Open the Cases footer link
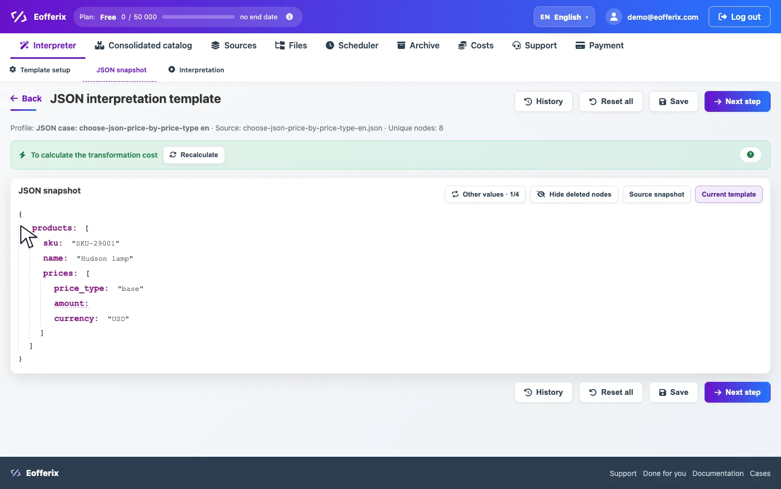781x489 pixels. [760, 473]
